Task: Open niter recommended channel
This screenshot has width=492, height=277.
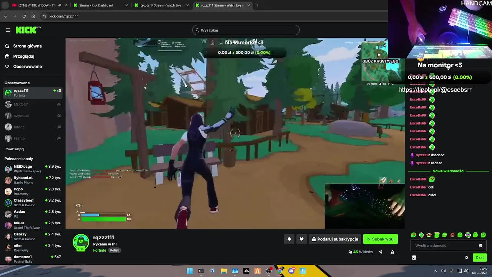Action: pos(33,248)
